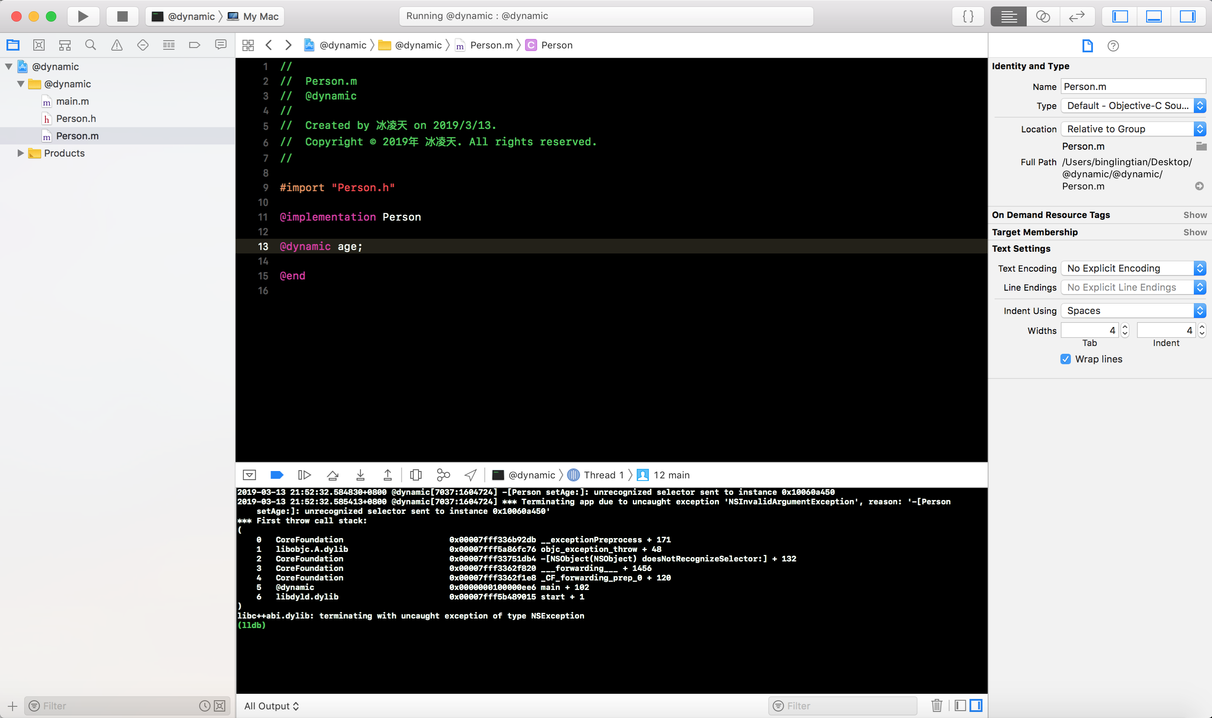
Task: Open the All Output popup menu
Action: (271, 706)
